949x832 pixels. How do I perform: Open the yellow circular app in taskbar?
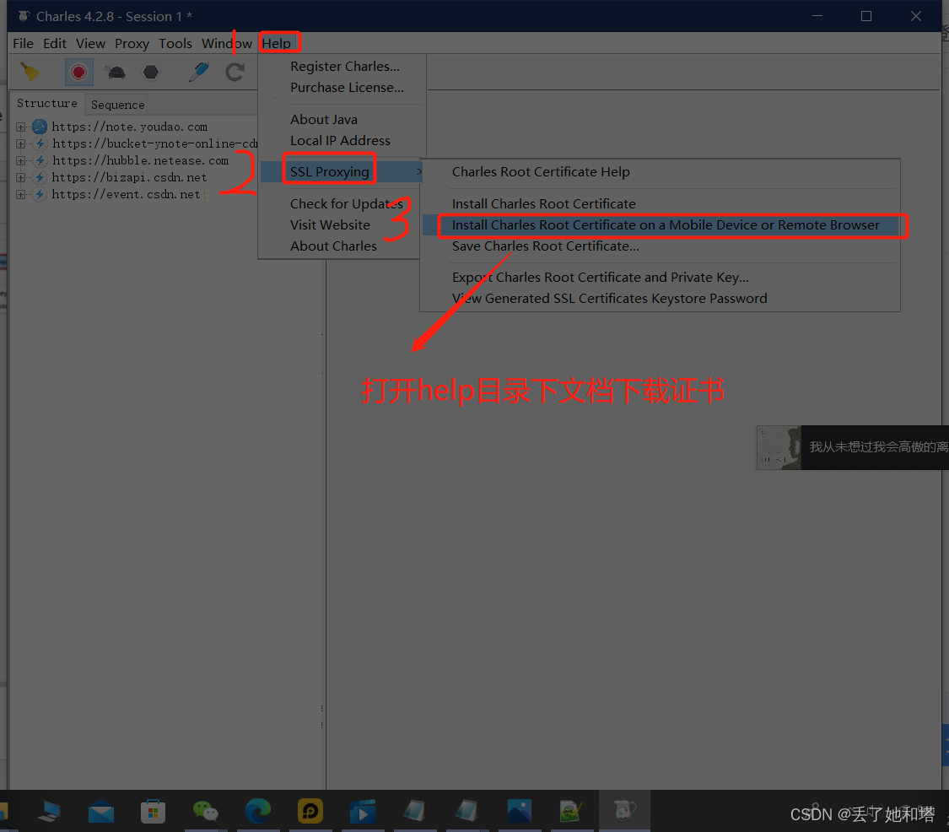[310, 812]
